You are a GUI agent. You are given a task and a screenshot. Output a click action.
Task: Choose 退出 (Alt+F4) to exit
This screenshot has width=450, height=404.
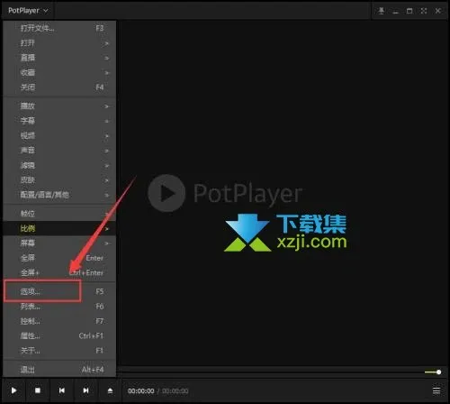(59, 370)
